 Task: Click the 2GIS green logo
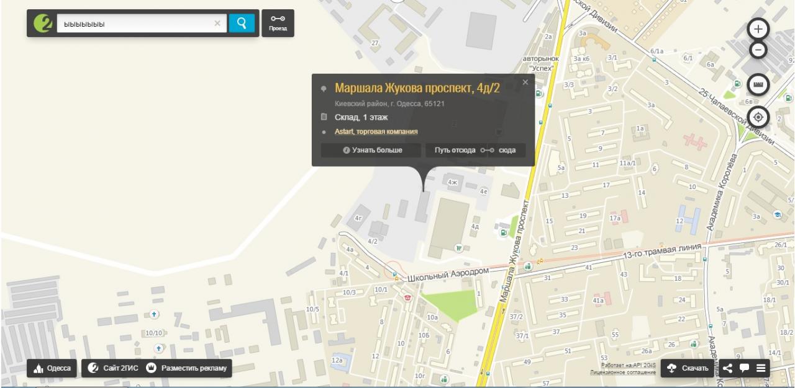coord(43,24)
